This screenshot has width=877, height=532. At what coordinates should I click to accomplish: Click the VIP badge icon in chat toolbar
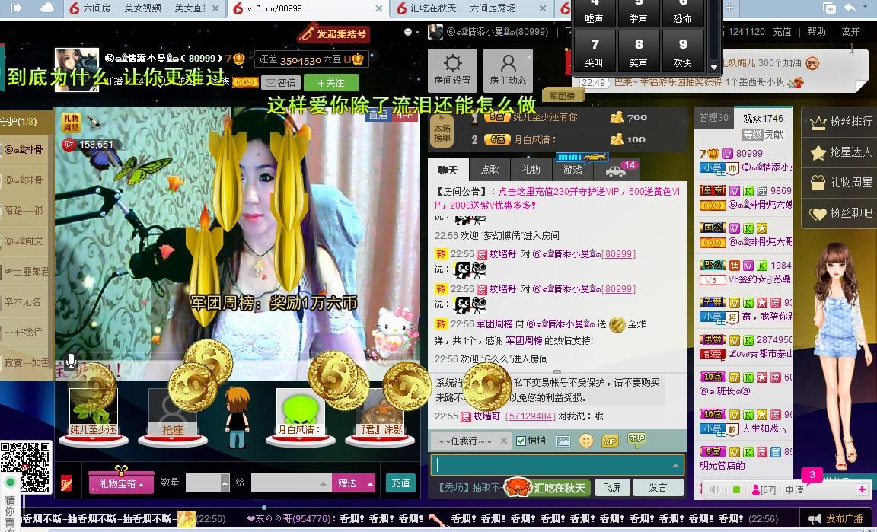pos(610,441)
